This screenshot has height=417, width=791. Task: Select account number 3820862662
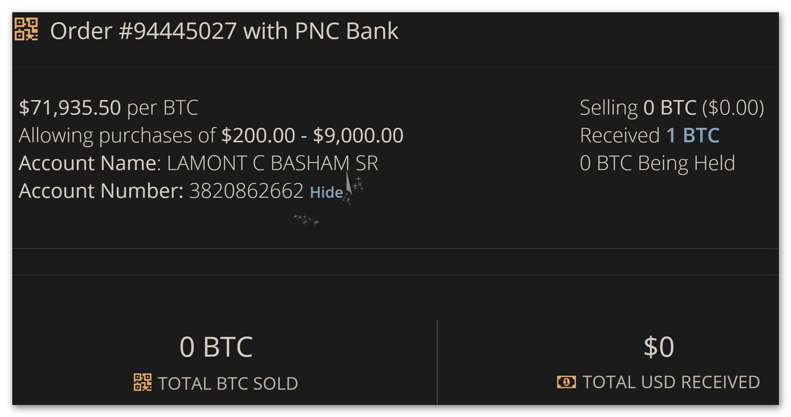point(246,191)
